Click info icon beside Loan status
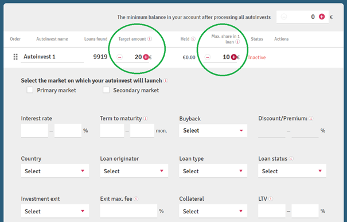 click(291, 159)
